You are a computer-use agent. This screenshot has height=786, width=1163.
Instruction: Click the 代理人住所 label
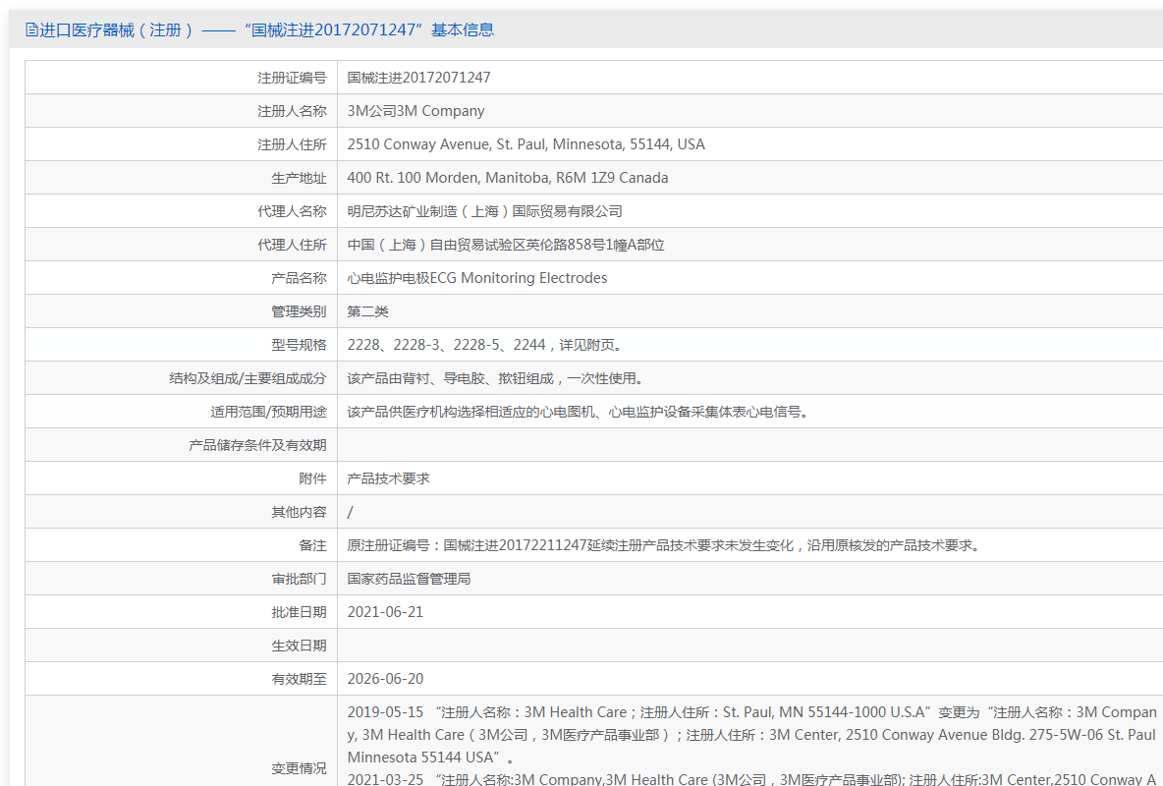[x=292, y=245]
